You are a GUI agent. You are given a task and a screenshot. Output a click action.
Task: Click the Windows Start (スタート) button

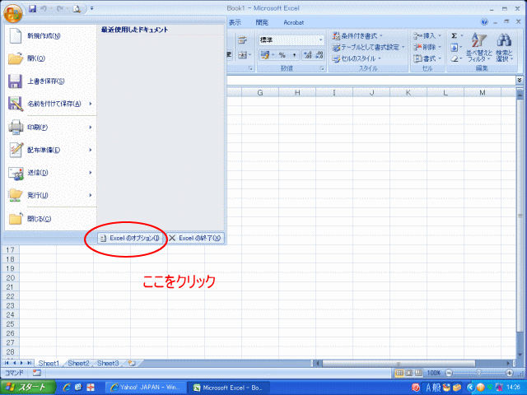click(28, 387)
